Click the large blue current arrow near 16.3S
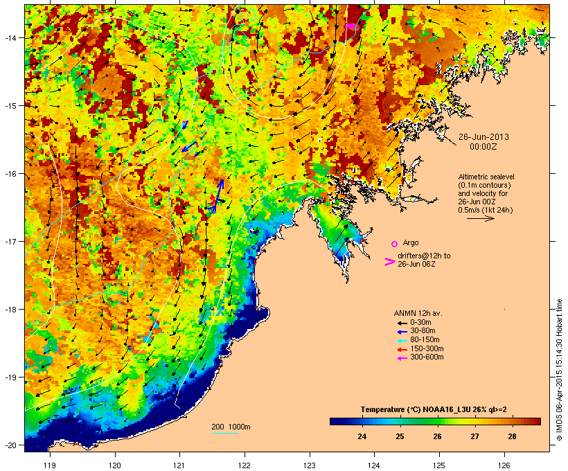This screenshot has height=471, width=568. point(218,196)
